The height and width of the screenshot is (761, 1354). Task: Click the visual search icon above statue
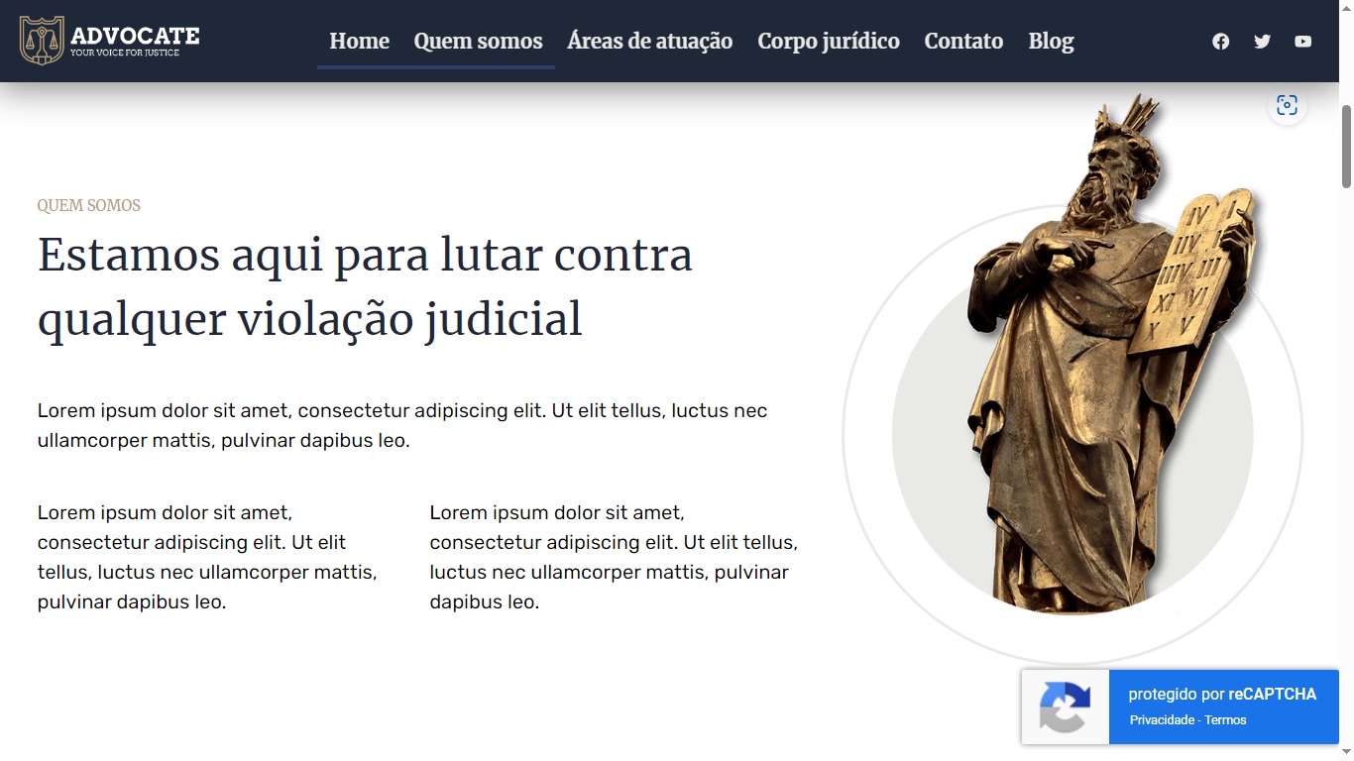(x=1287, y=106)
